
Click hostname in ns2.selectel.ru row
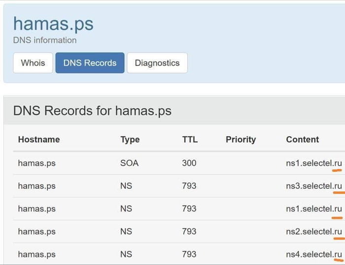(x=37, y=232)
